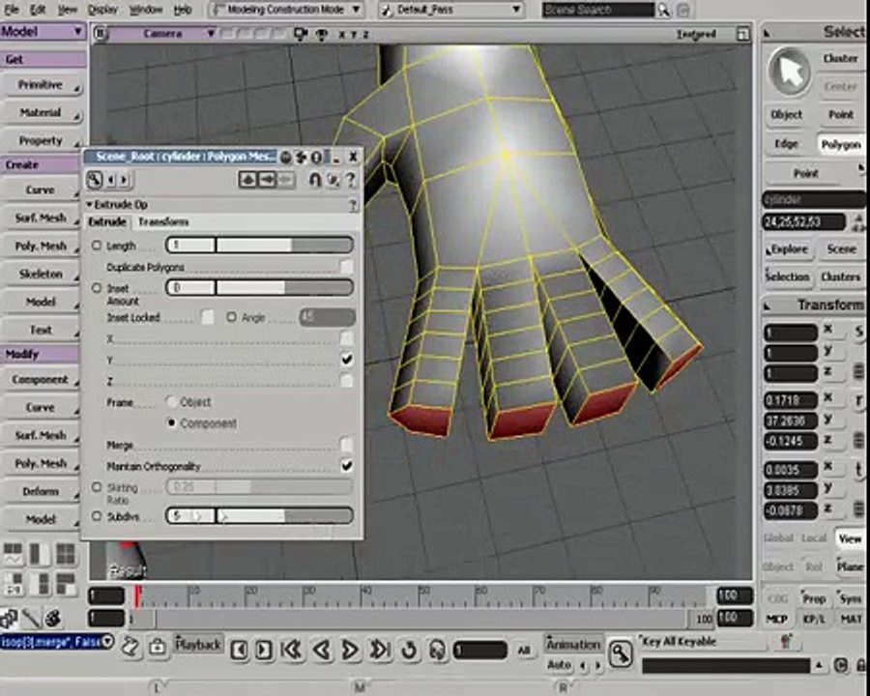Click the Extrude Op help icon
870x696 pixels.
pos(352,205)
